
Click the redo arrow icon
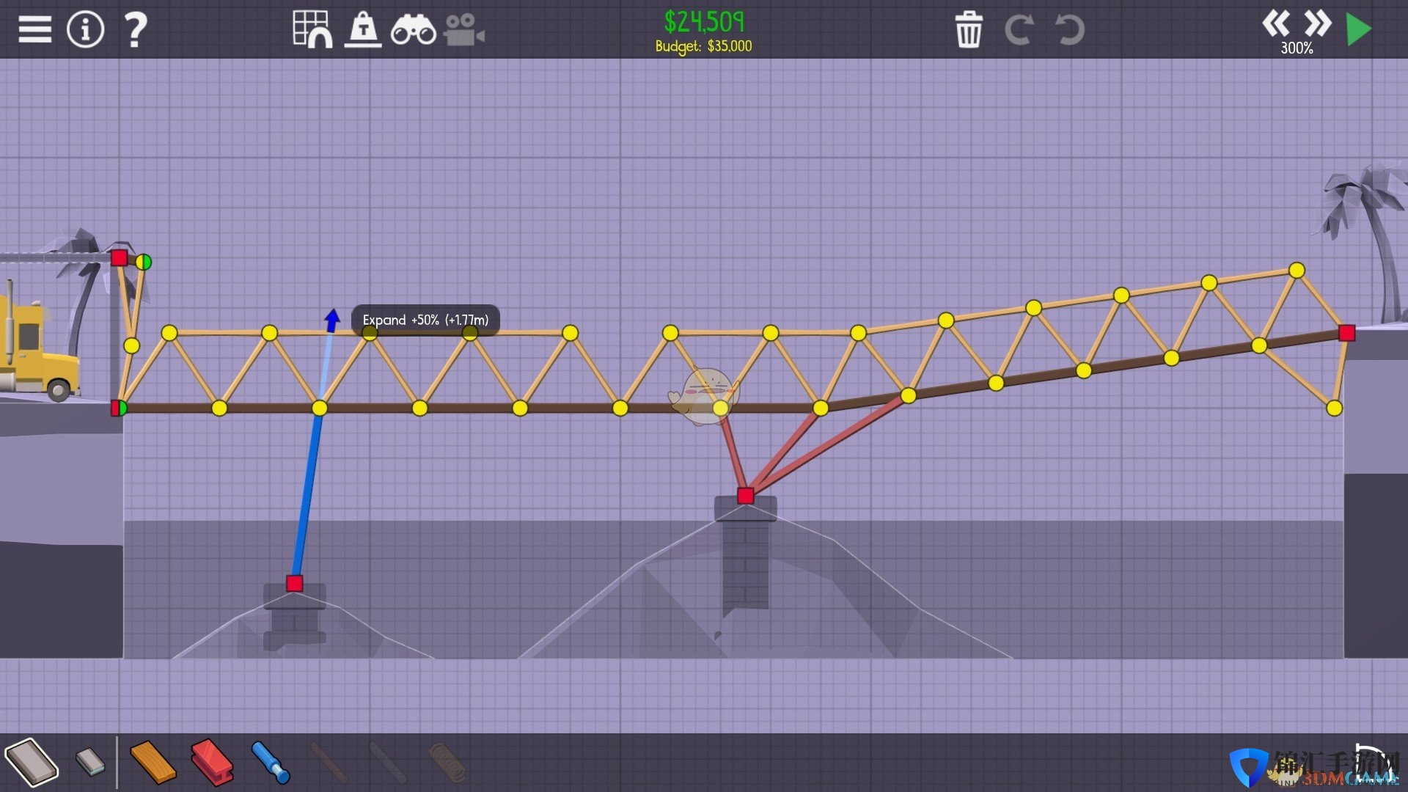[1019, 30]
